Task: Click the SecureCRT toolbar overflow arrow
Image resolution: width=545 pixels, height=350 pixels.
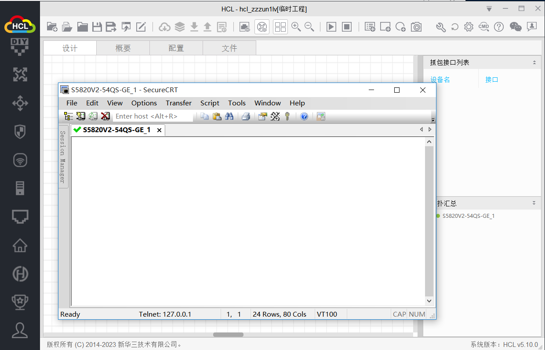Action: [433, 120]
